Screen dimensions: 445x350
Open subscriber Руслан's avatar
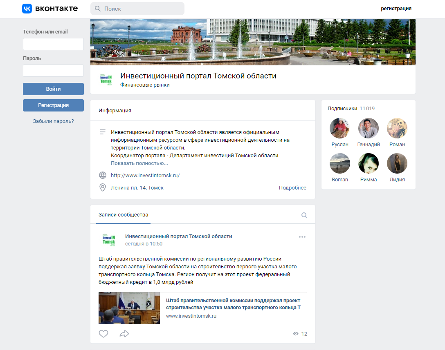340,128
